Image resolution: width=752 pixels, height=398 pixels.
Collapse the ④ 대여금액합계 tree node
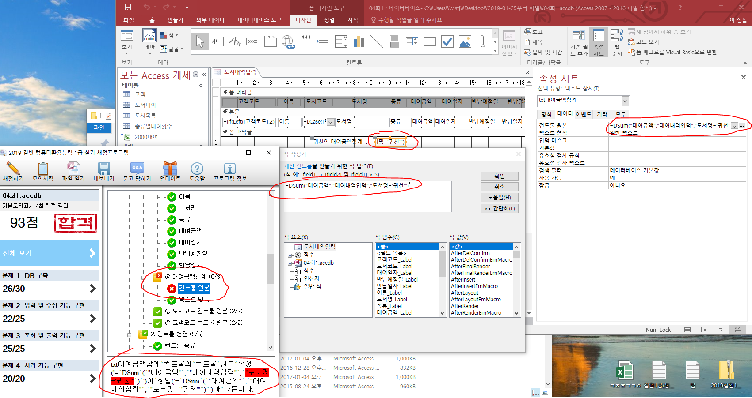(x=144, y=277)
